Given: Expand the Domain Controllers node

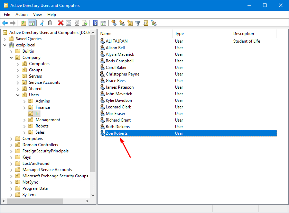Looking at the screenshot, I should 11,145.
